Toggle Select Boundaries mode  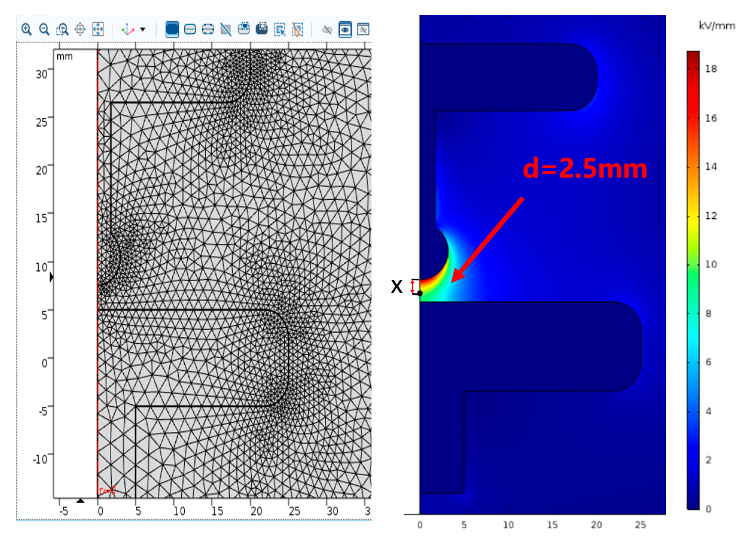pos(190,29)
